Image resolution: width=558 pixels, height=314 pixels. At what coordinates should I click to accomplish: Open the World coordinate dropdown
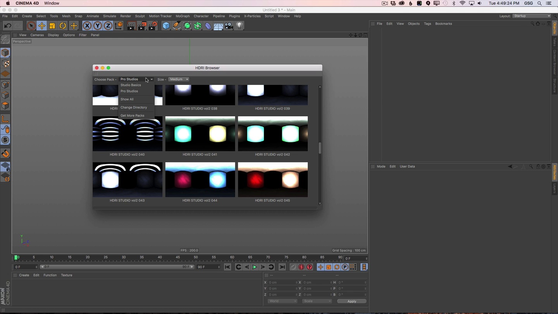point(282,301)
